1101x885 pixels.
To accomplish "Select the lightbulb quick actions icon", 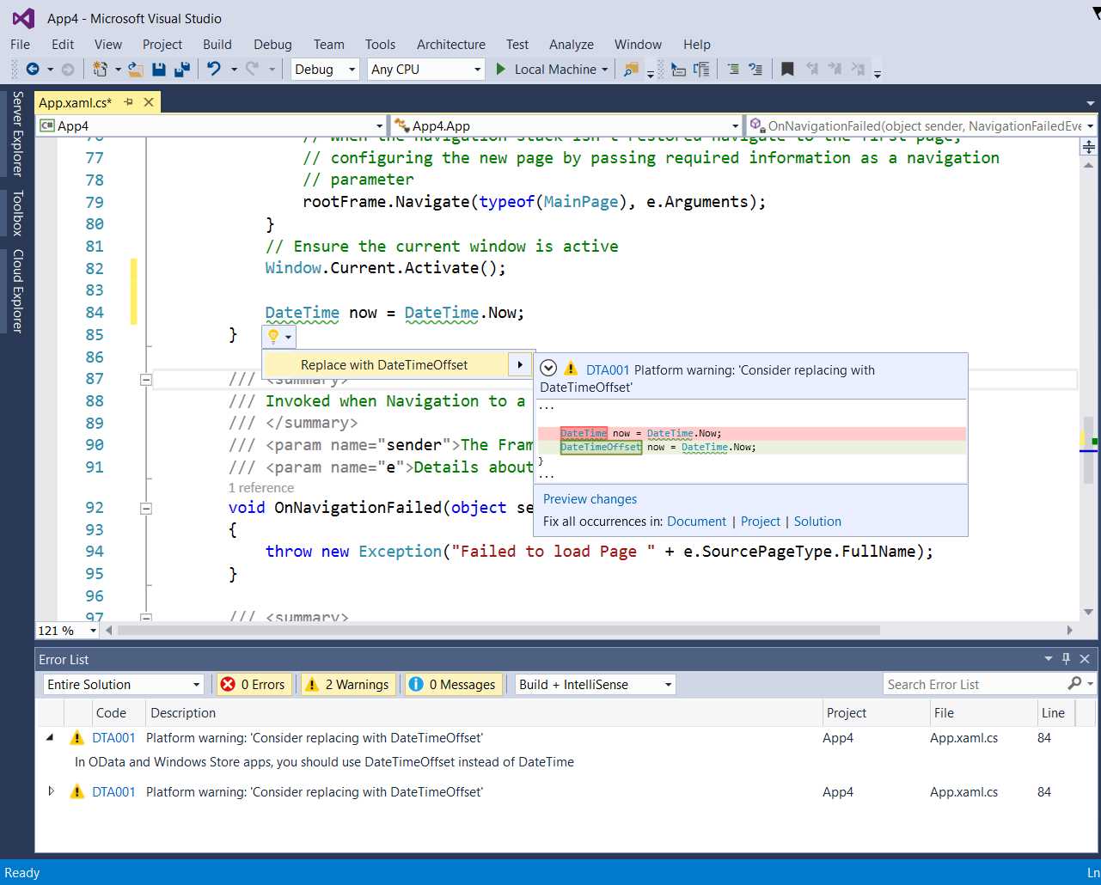I will (272, 337).
